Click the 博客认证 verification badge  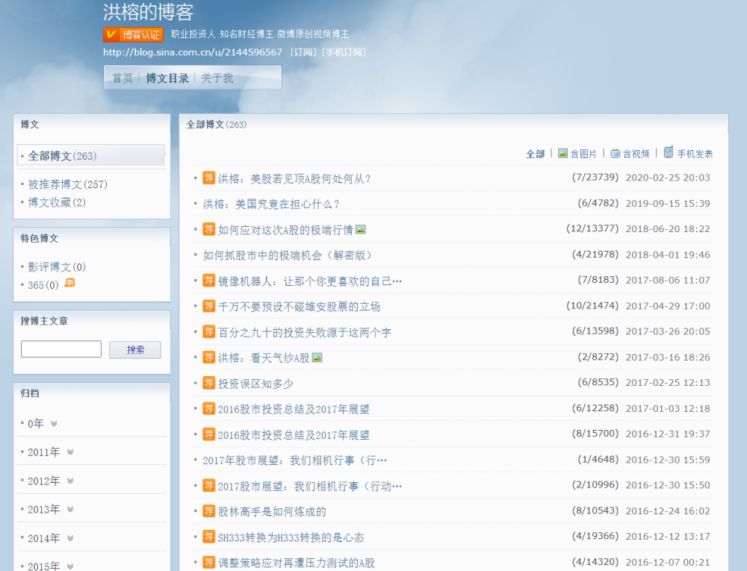click(133, 34)
